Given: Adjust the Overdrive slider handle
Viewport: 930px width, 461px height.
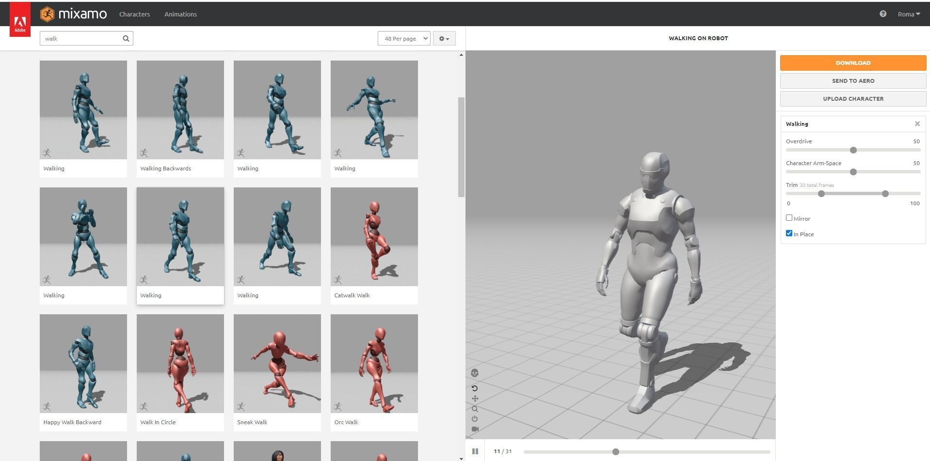Looking at the screenshot, I should [853, 150].
